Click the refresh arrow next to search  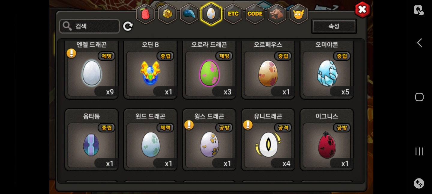click(x=128, y=26)
